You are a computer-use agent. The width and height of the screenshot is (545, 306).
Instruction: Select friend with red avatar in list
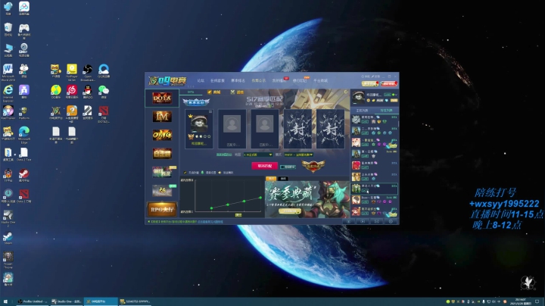pos(356,165)
